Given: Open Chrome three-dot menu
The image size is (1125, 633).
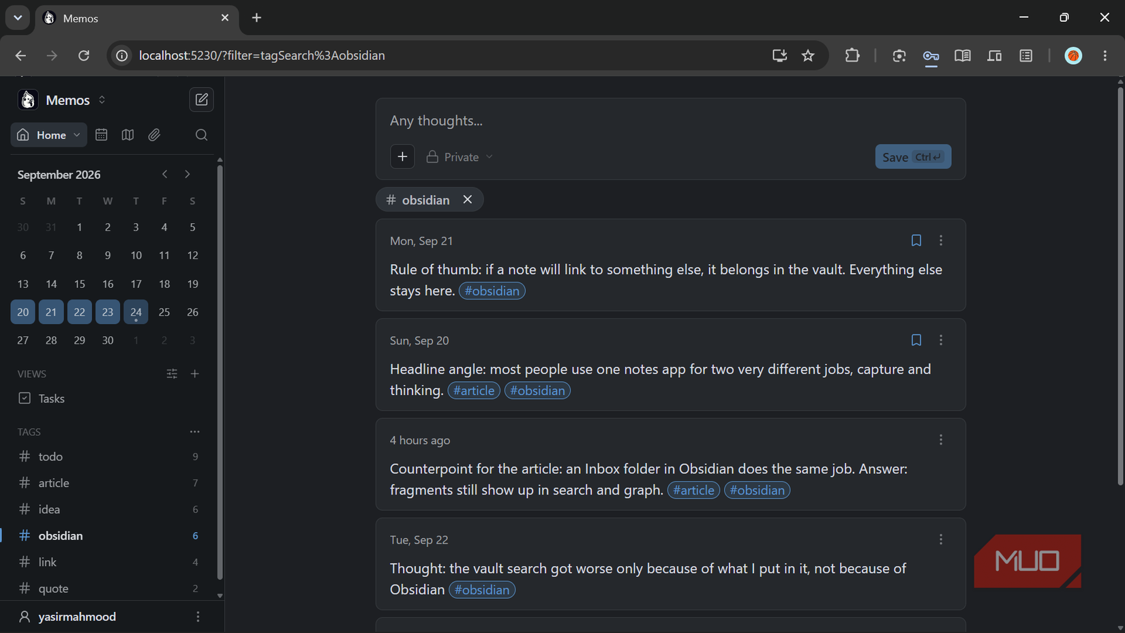Looking at the screenshot, I should (1105, 55).
